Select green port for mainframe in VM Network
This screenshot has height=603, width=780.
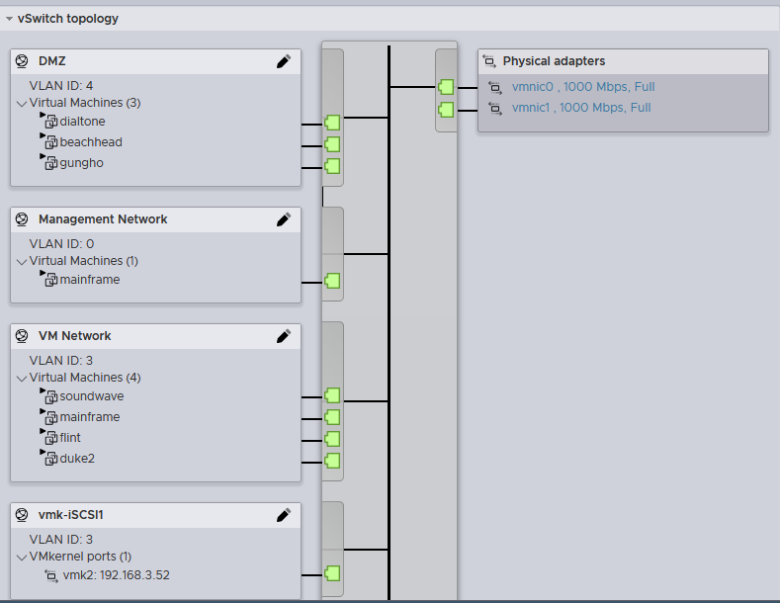coord(332,417)
